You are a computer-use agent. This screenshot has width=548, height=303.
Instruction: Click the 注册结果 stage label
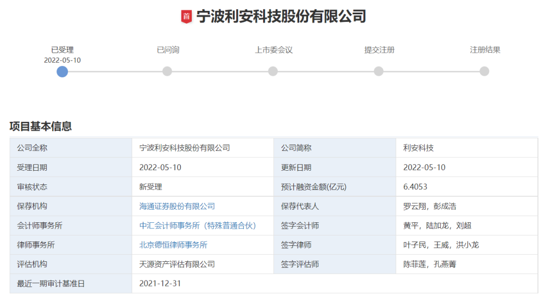tap(485, 50)
